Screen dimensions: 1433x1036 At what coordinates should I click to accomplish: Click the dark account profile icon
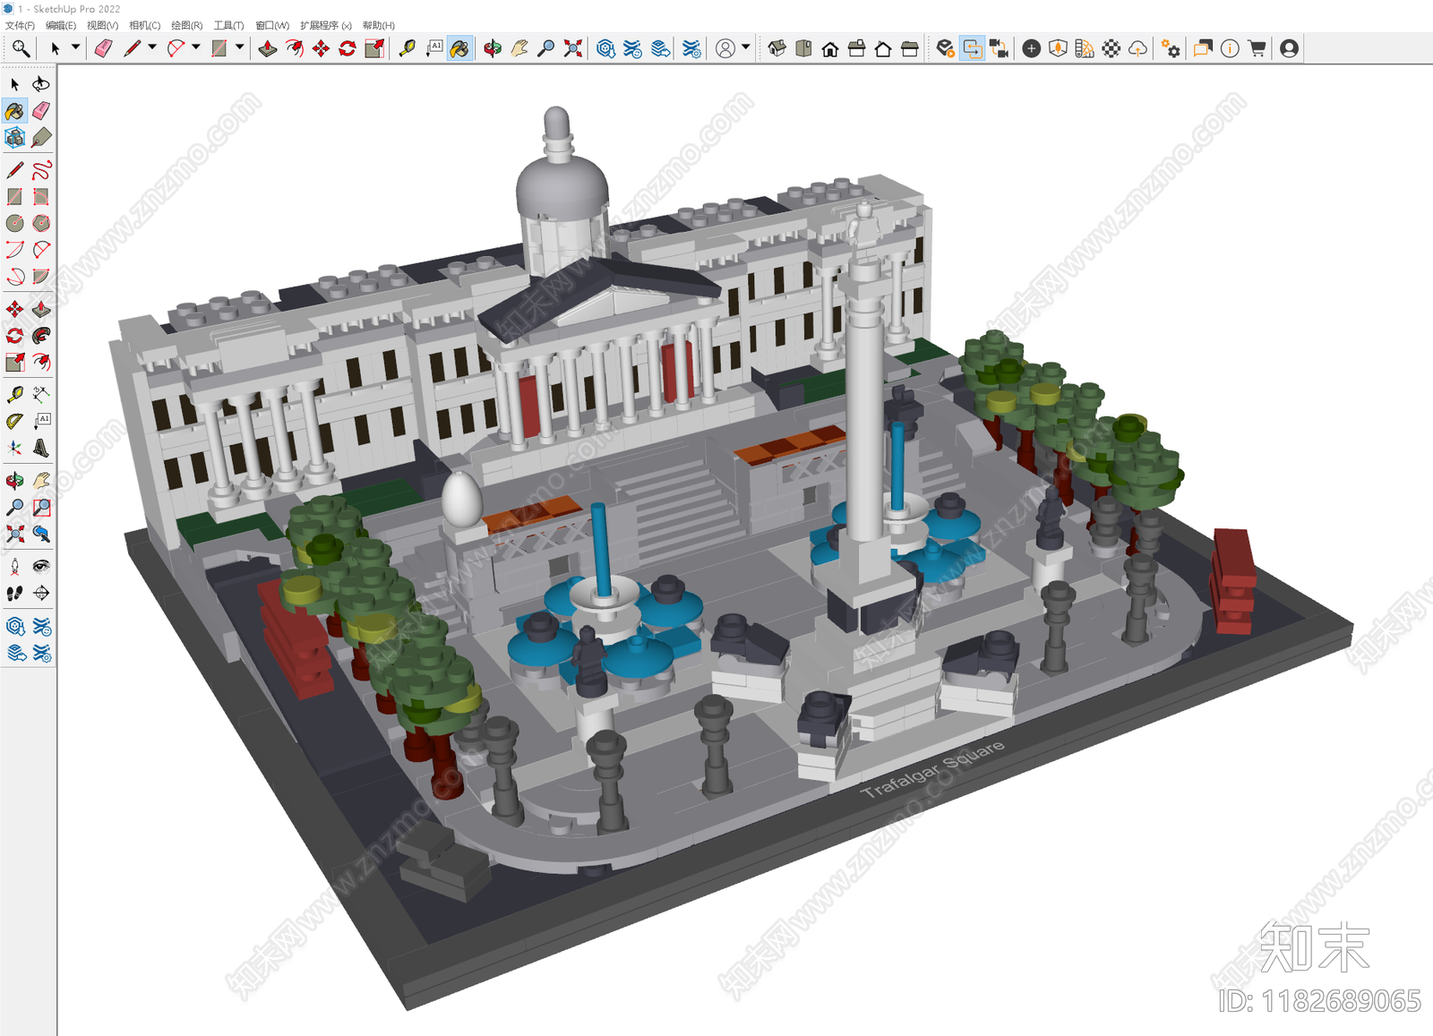1290,48
